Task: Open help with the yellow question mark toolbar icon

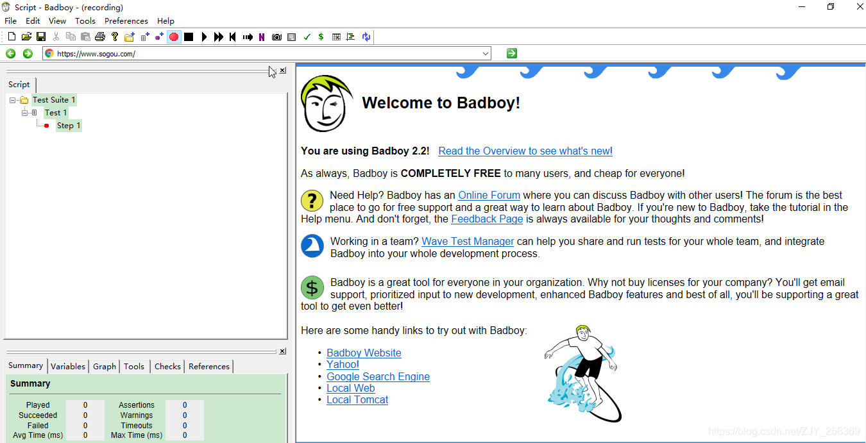Action: pyautogui.click(x=115, y=37)
